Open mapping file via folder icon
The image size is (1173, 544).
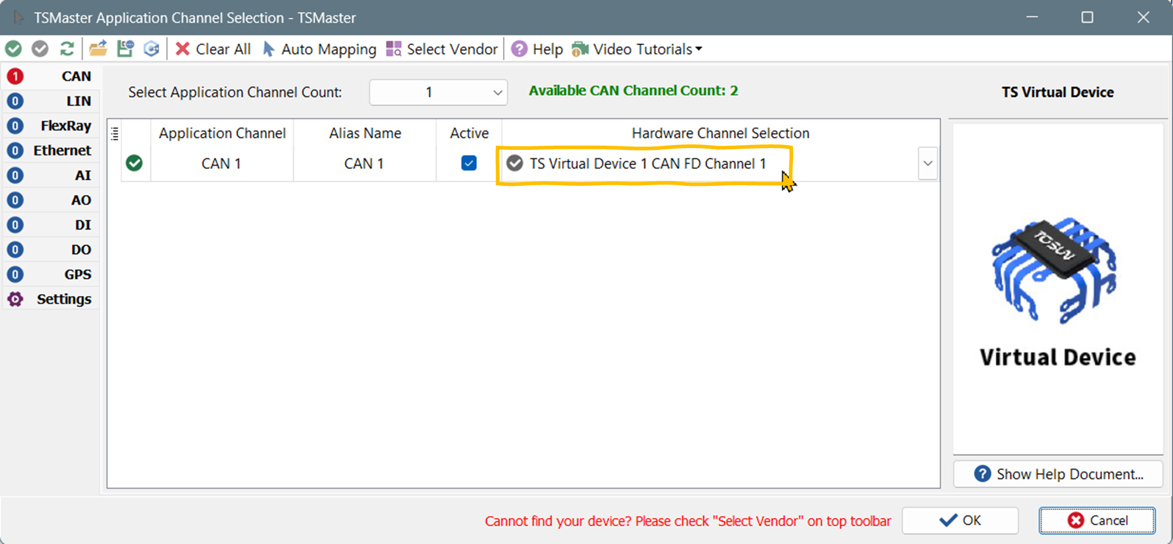pyautogui.click(x=98, y=49)
